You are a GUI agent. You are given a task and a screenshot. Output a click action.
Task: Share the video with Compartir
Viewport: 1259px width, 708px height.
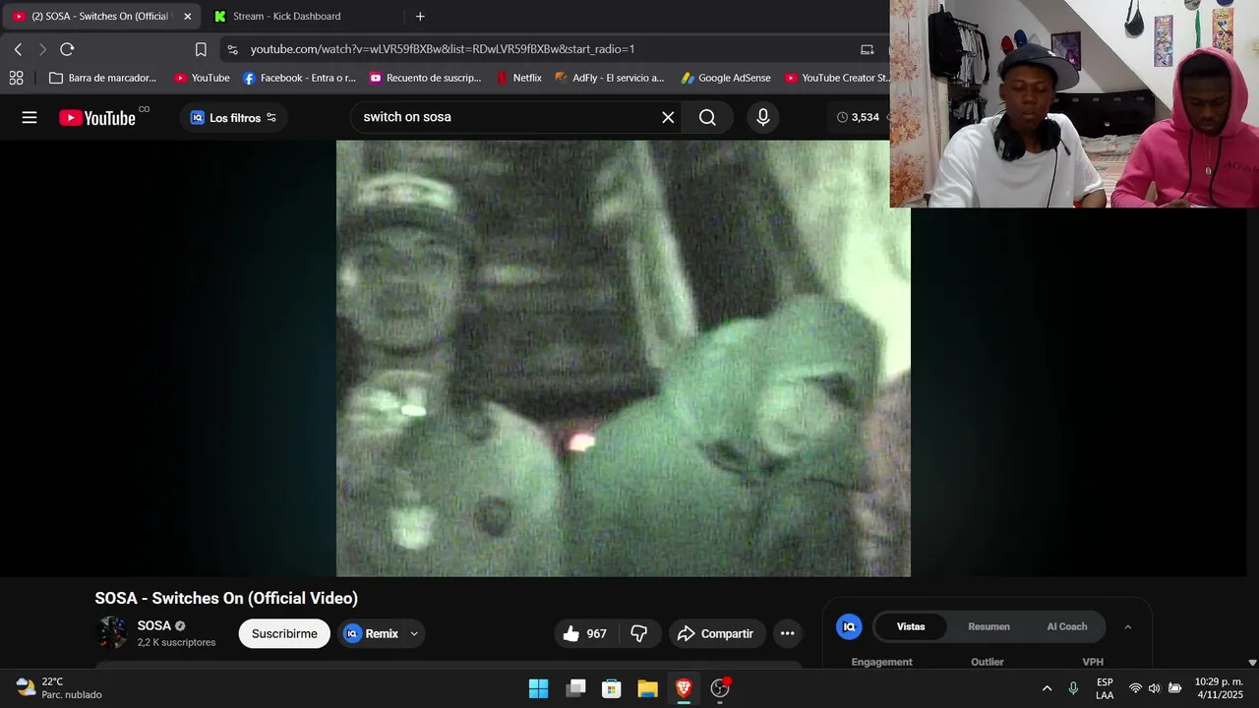715,633
